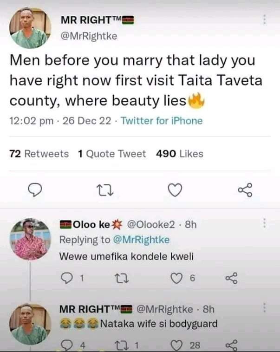Reply to Oloo ke's comment
The width and height of the screenshot is (280, 352).
pos(67,278)
